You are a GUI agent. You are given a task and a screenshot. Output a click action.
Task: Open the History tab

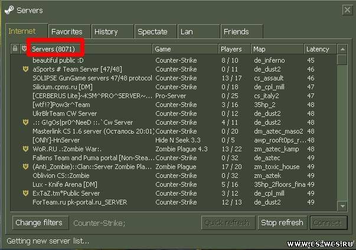(x=112, y=31)
